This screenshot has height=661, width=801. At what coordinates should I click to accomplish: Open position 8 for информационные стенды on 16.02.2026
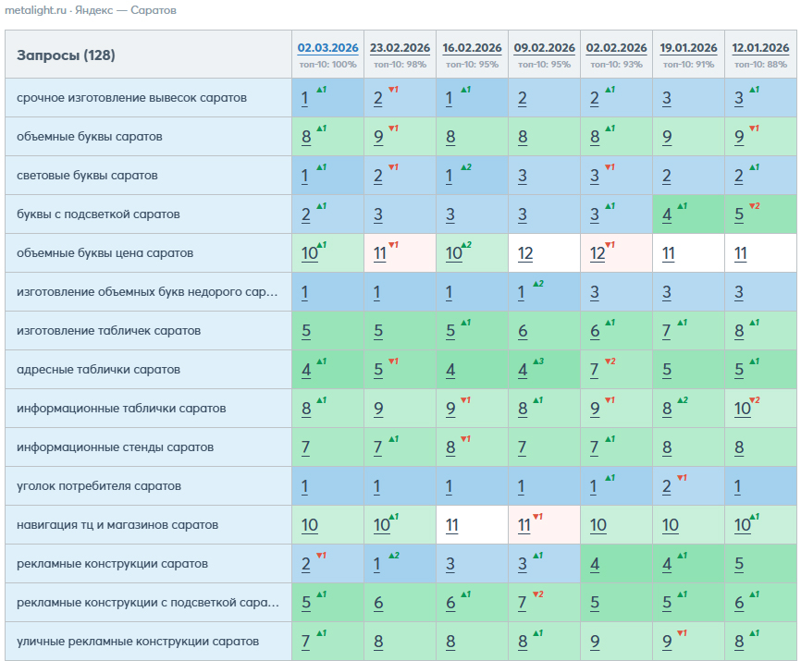tap(450, 447)
